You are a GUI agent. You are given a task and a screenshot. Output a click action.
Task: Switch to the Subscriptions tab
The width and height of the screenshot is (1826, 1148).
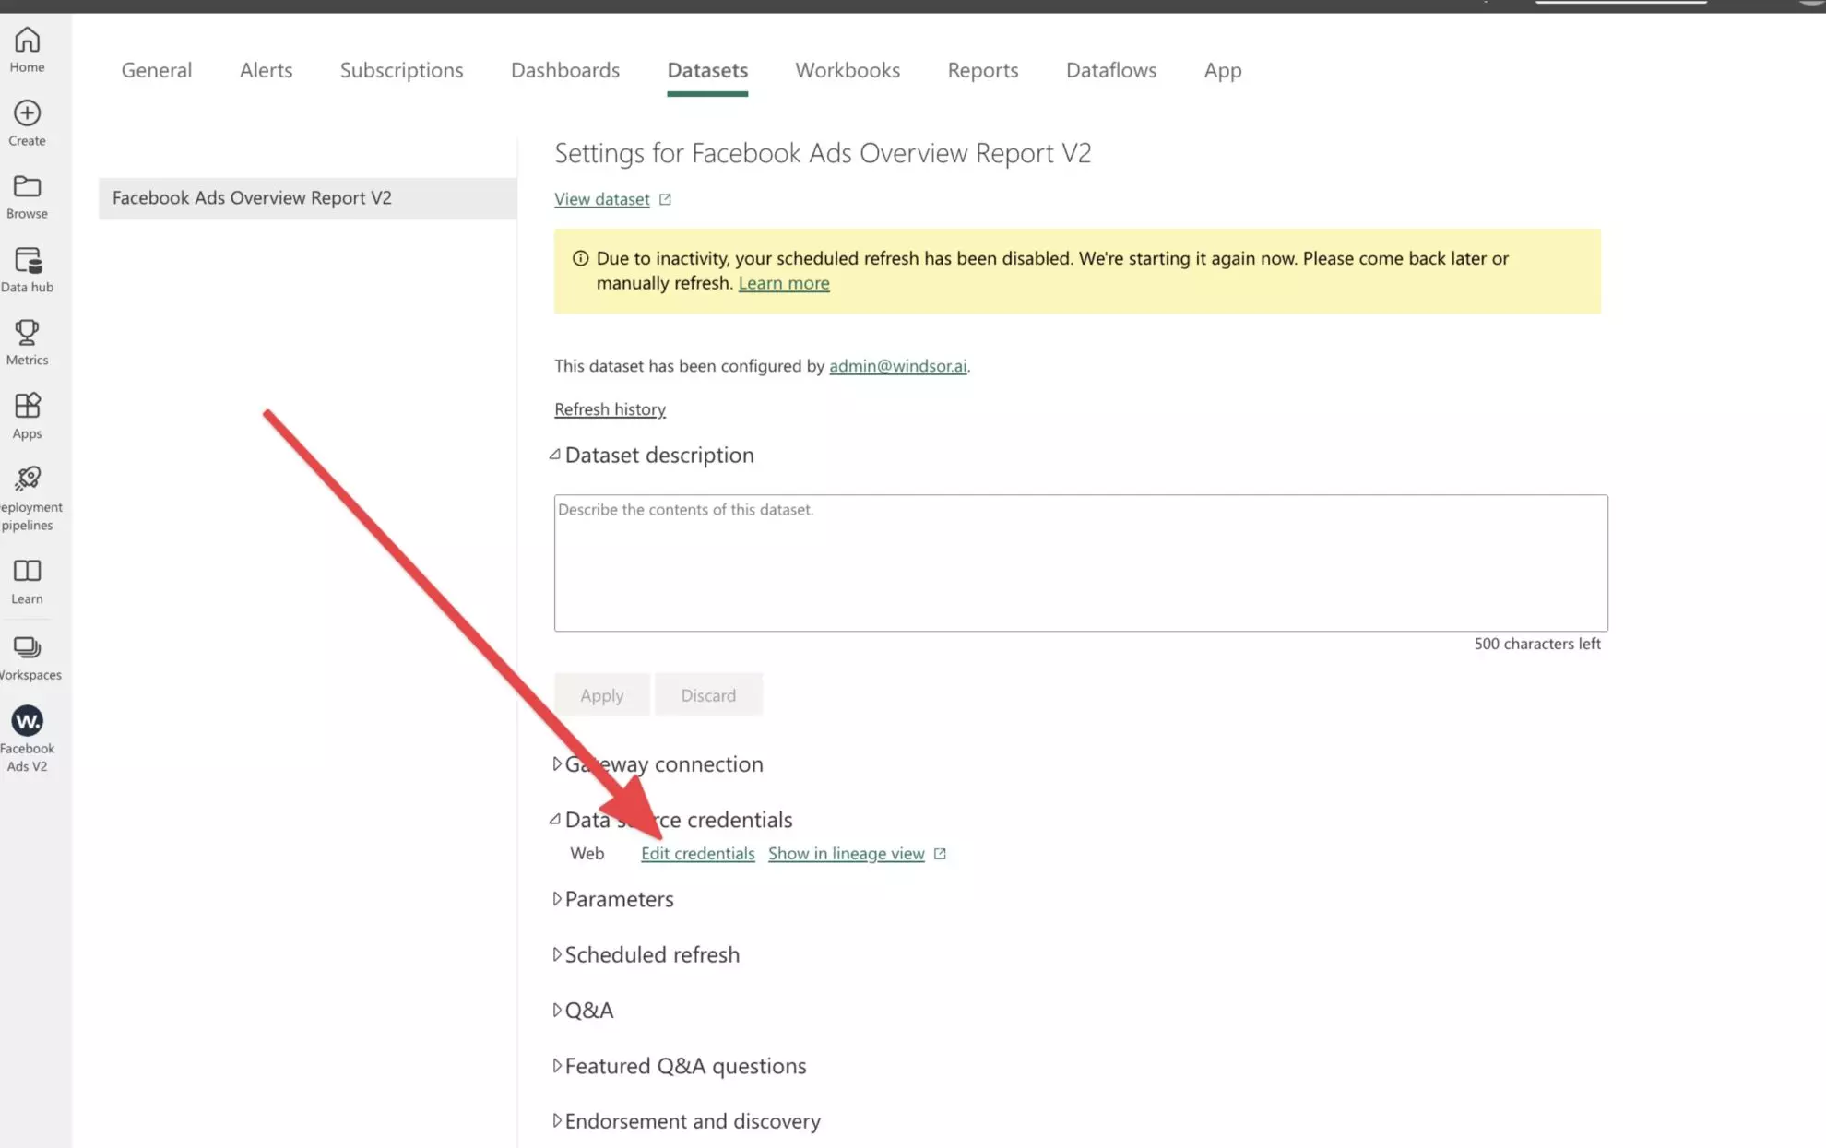[401, 70]
